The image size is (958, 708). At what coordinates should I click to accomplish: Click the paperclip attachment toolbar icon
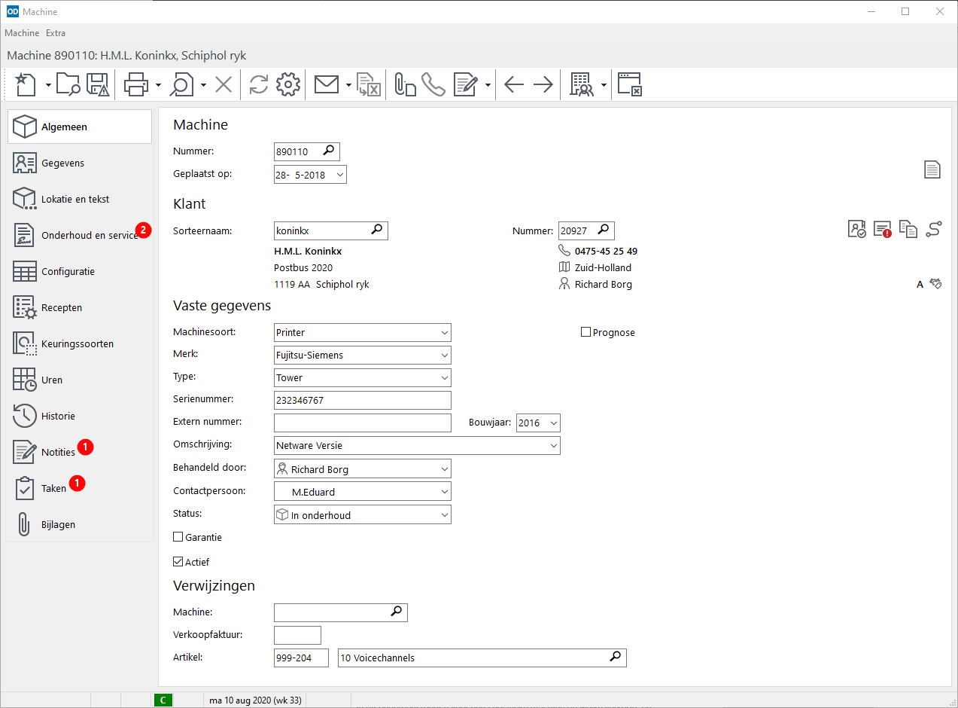[x=405, y=84]
